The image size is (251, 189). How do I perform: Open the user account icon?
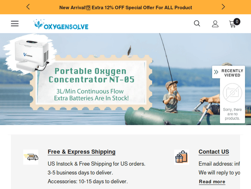pos(215,24)
